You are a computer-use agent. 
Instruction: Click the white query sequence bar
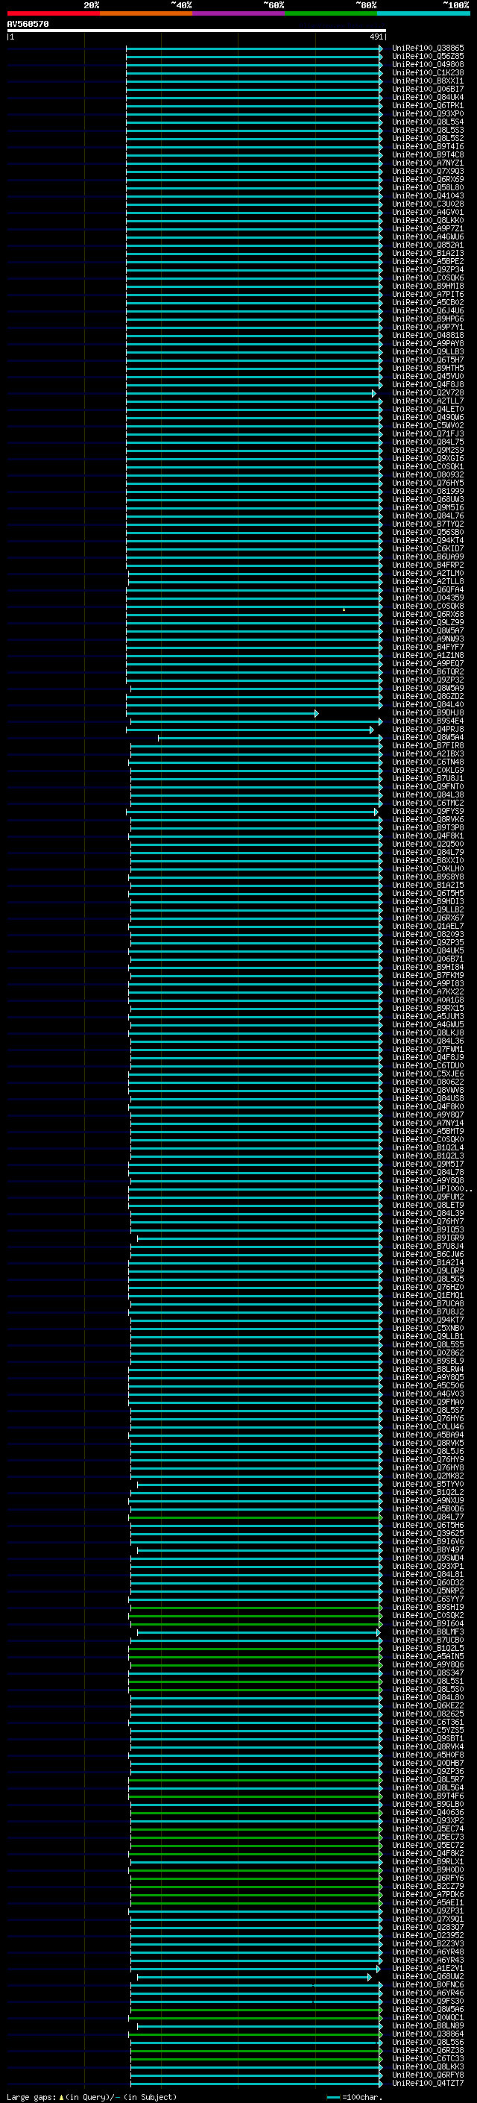[x=197, y=31]
